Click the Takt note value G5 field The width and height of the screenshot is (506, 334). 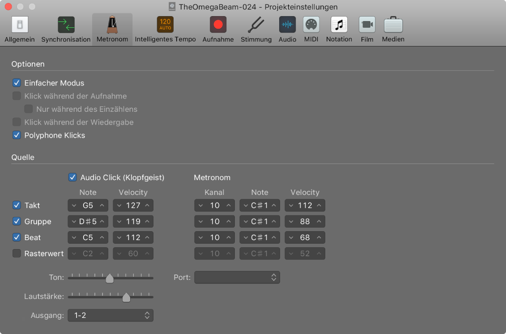click(88, 205)
